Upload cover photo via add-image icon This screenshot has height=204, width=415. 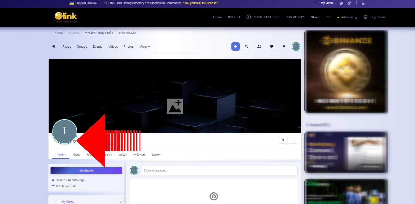point(175,106)
